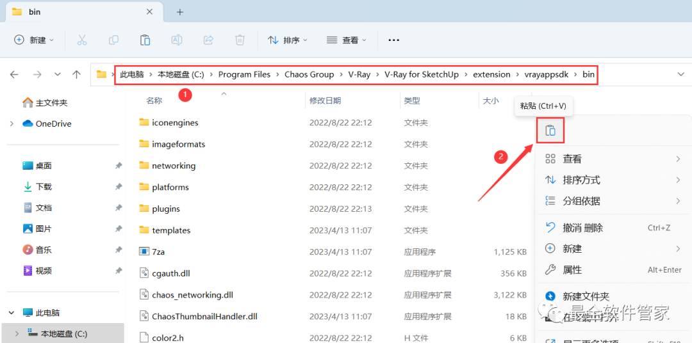The width and height of the screenshot is (692, 343).
Task: Click the Paste clipboard icon in toolbar
Action: click(x=145, y=40)
